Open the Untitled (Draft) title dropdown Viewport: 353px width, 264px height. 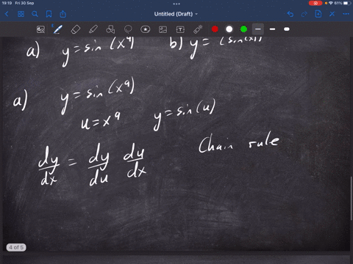coord(176,14)
